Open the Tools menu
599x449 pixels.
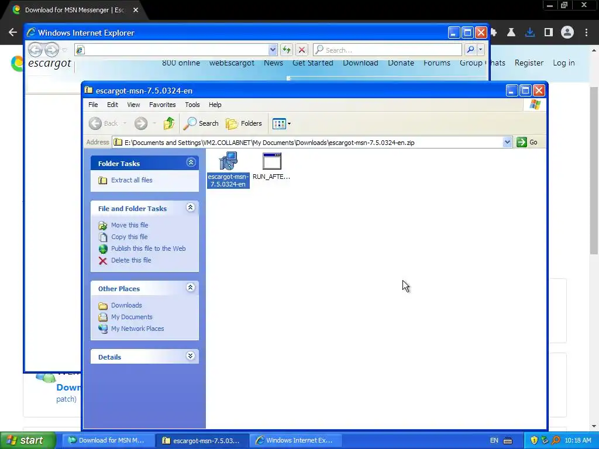(192, 105)
